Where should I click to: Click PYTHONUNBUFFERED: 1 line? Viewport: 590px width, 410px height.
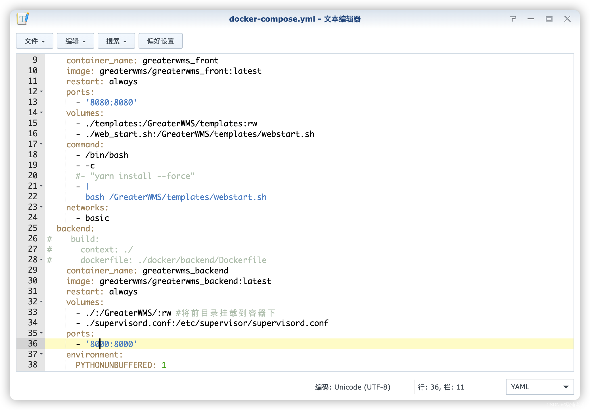[121, 365]
